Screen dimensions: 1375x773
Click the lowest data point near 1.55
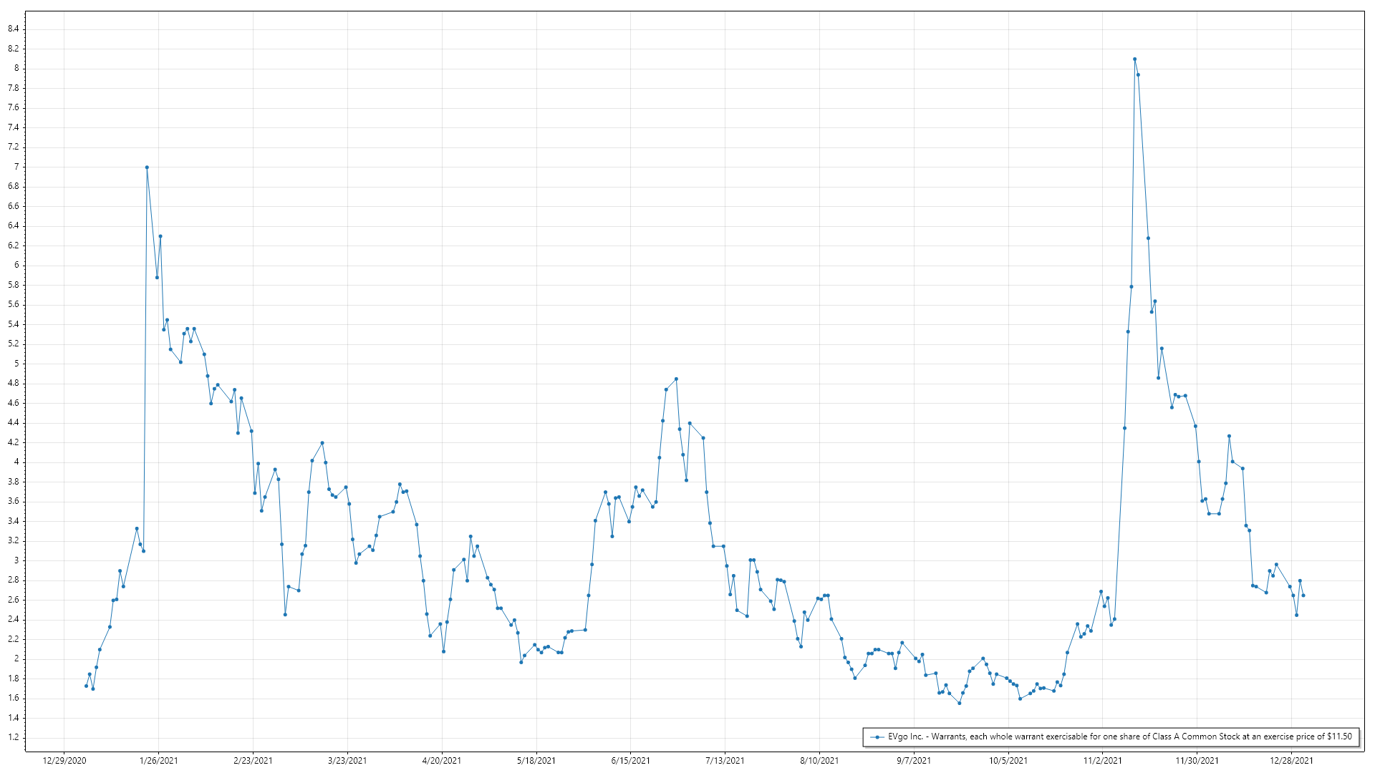coord(959,703)
